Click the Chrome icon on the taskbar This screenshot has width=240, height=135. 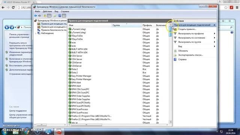[x=27, y=131]
